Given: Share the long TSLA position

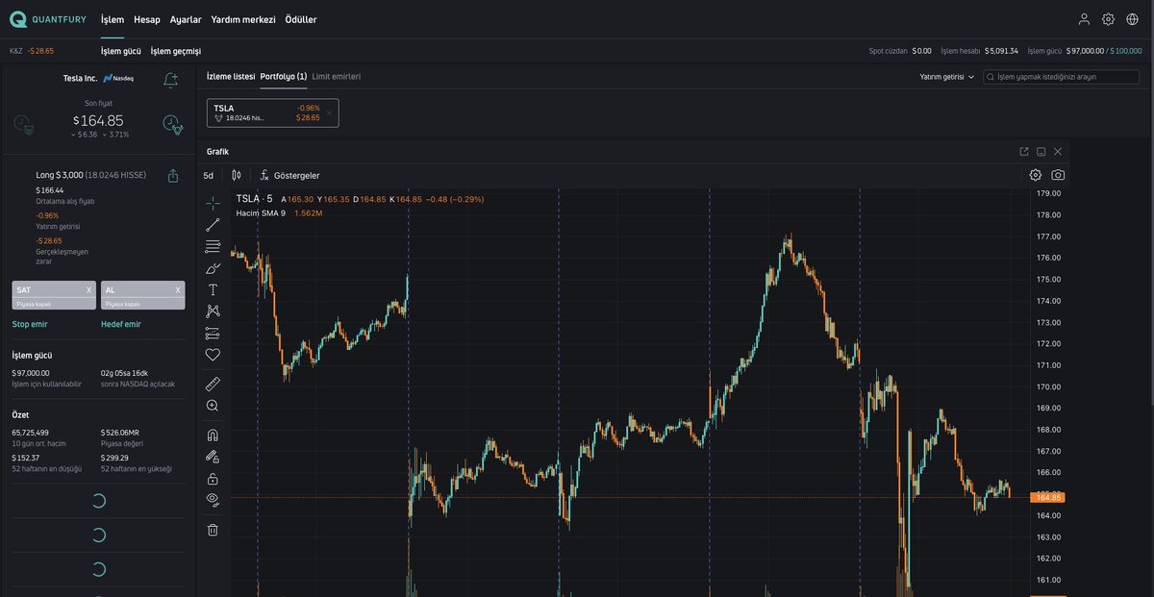Looking at the screenshot, I should pos(173,176).
